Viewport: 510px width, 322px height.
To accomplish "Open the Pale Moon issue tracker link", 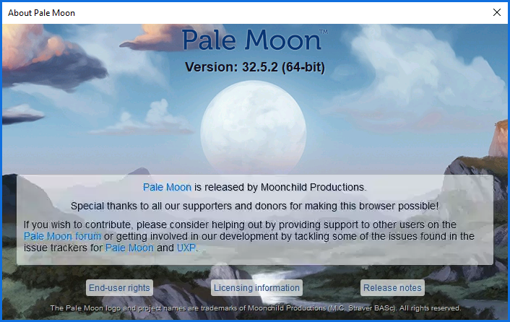I will coord(129,248).
